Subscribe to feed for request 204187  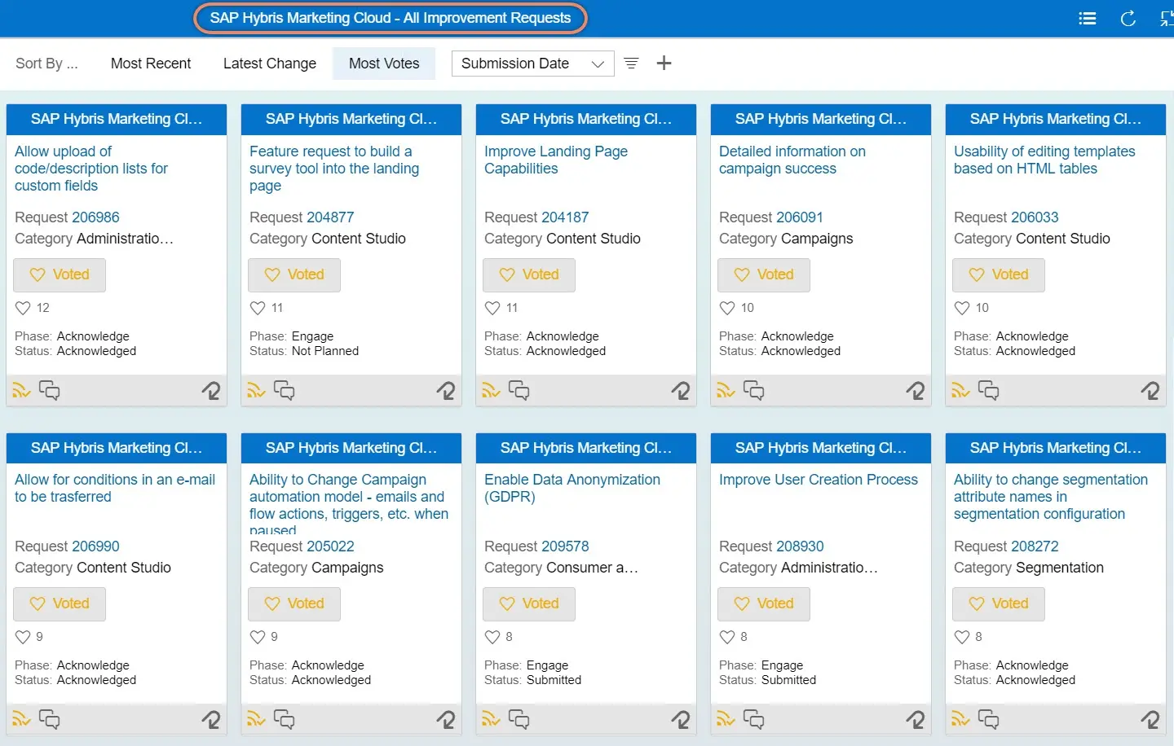point(491,391)
